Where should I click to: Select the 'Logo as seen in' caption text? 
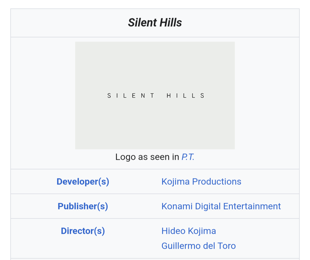[147, 157]
